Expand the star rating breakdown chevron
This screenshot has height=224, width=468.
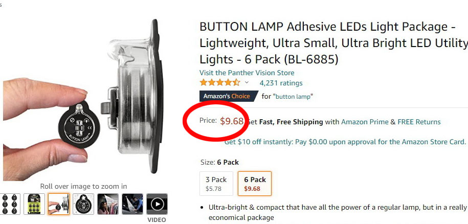point(247,83)
